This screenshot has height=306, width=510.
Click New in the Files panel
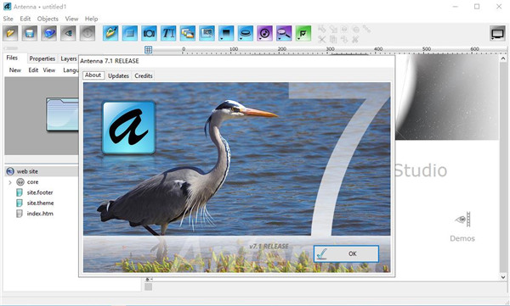pos(15,70)
